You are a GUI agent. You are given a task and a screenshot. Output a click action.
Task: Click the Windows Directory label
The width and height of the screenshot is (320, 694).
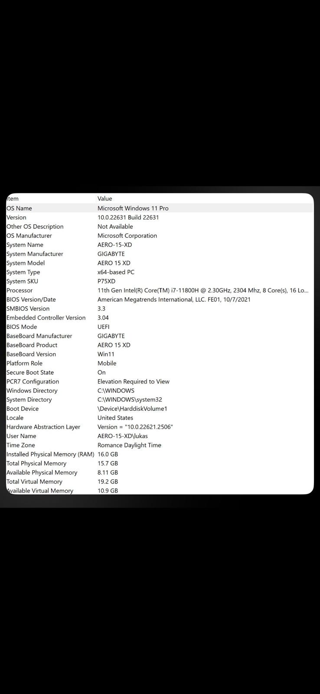tap(32, 390)
